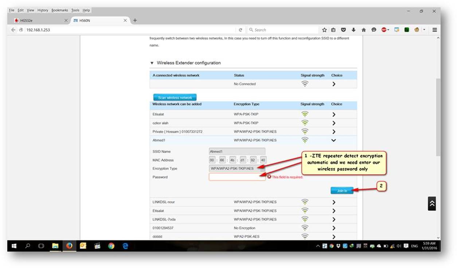This screenshot has width=457, height=268.
Task: Close the ZTE H560N tab
Action: click(x=125, y=20)
